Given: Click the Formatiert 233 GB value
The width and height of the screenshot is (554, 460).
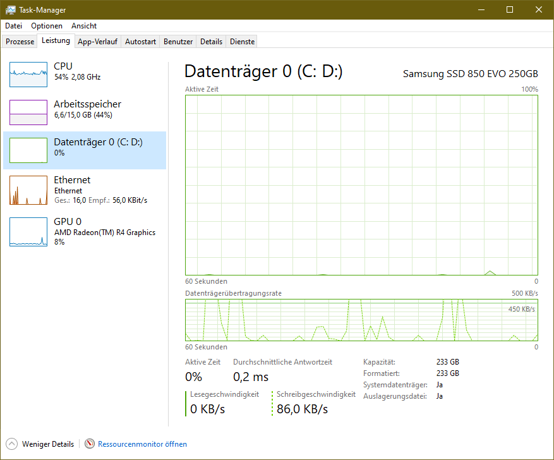Looking at the screenshot, I should click(448, 373).
